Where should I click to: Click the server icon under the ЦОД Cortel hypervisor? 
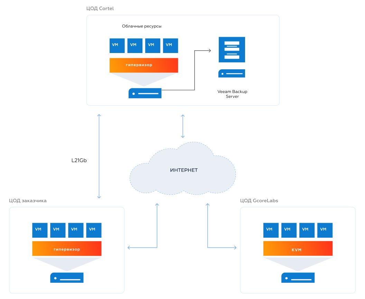click(145, 93)
